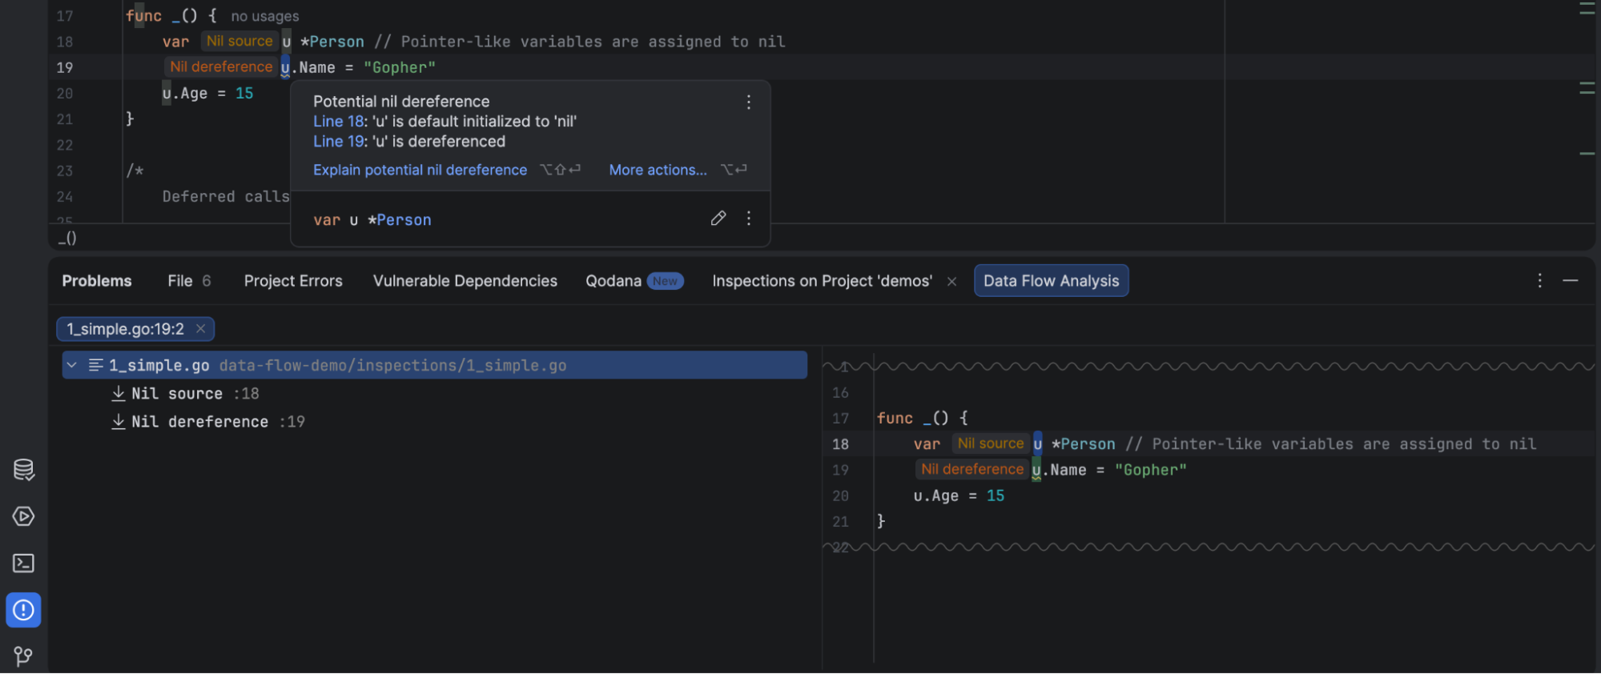The image size is (1601, 674).
Task: Click Explain potential nil dereference link
Action: point(420,170)
